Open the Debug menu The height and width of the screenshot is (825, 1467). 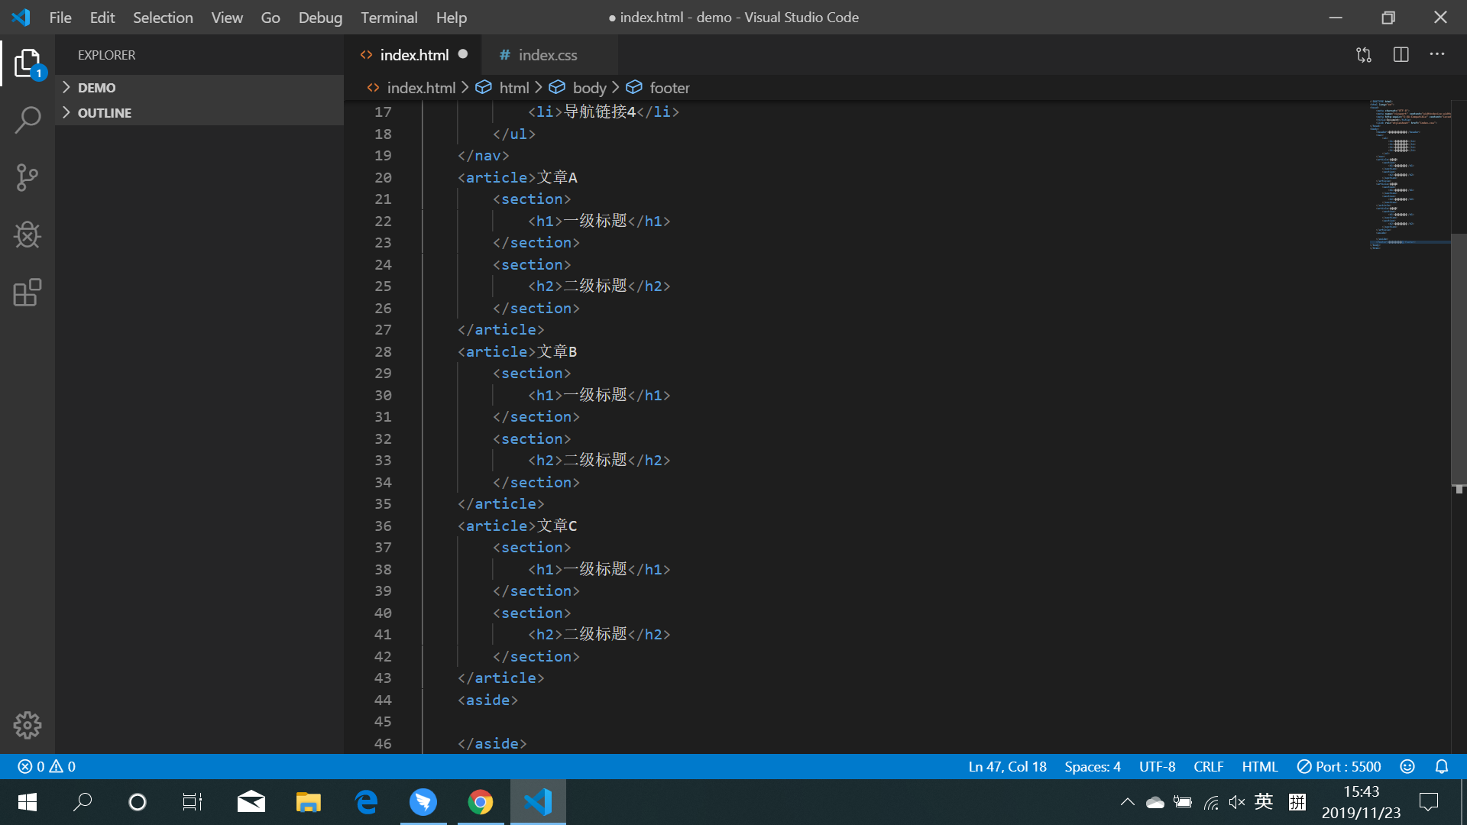click(x=320, y=17)
